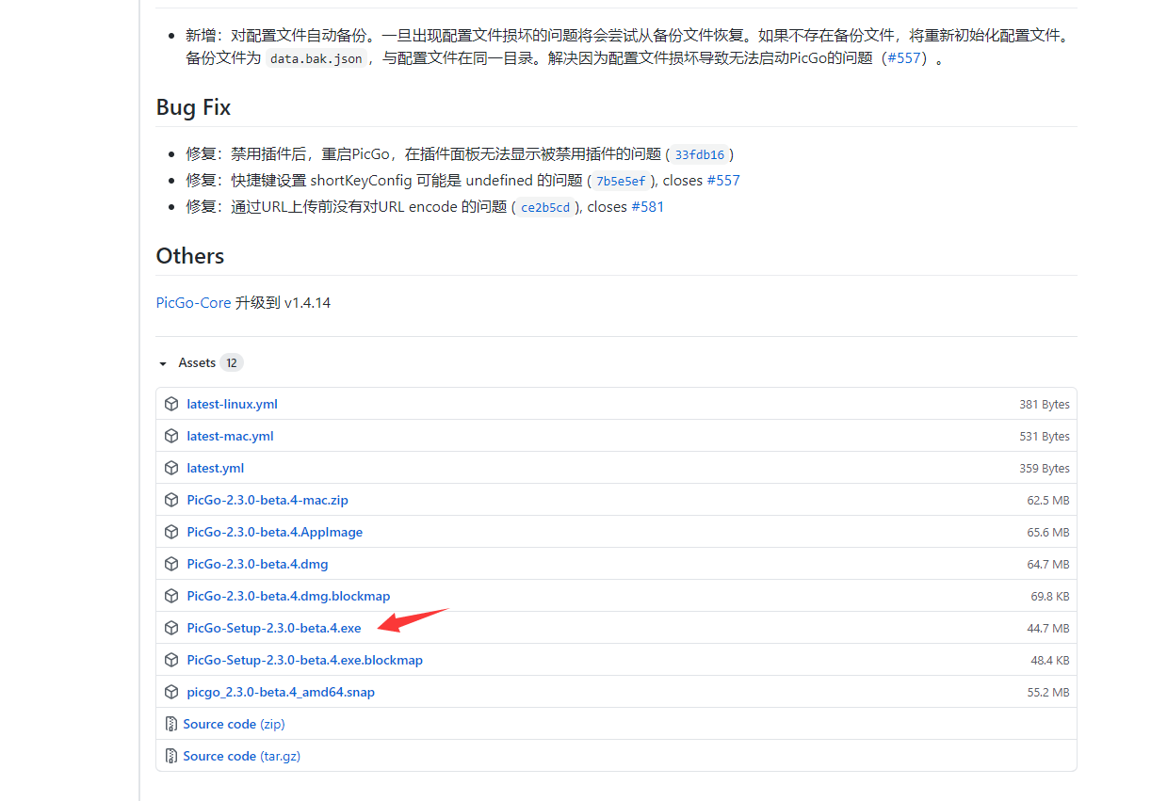The width and height of the screenshot is (1151, 801).
Task: Click the 381 Bytes size value
Action: pyautogui.click(x=1045, y=404)
